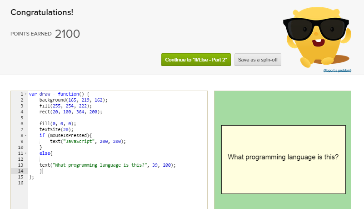The height and width of the screenshot is (209, 364).
Task: Click line number 5 in the gutter
Action: pos(21,117)
